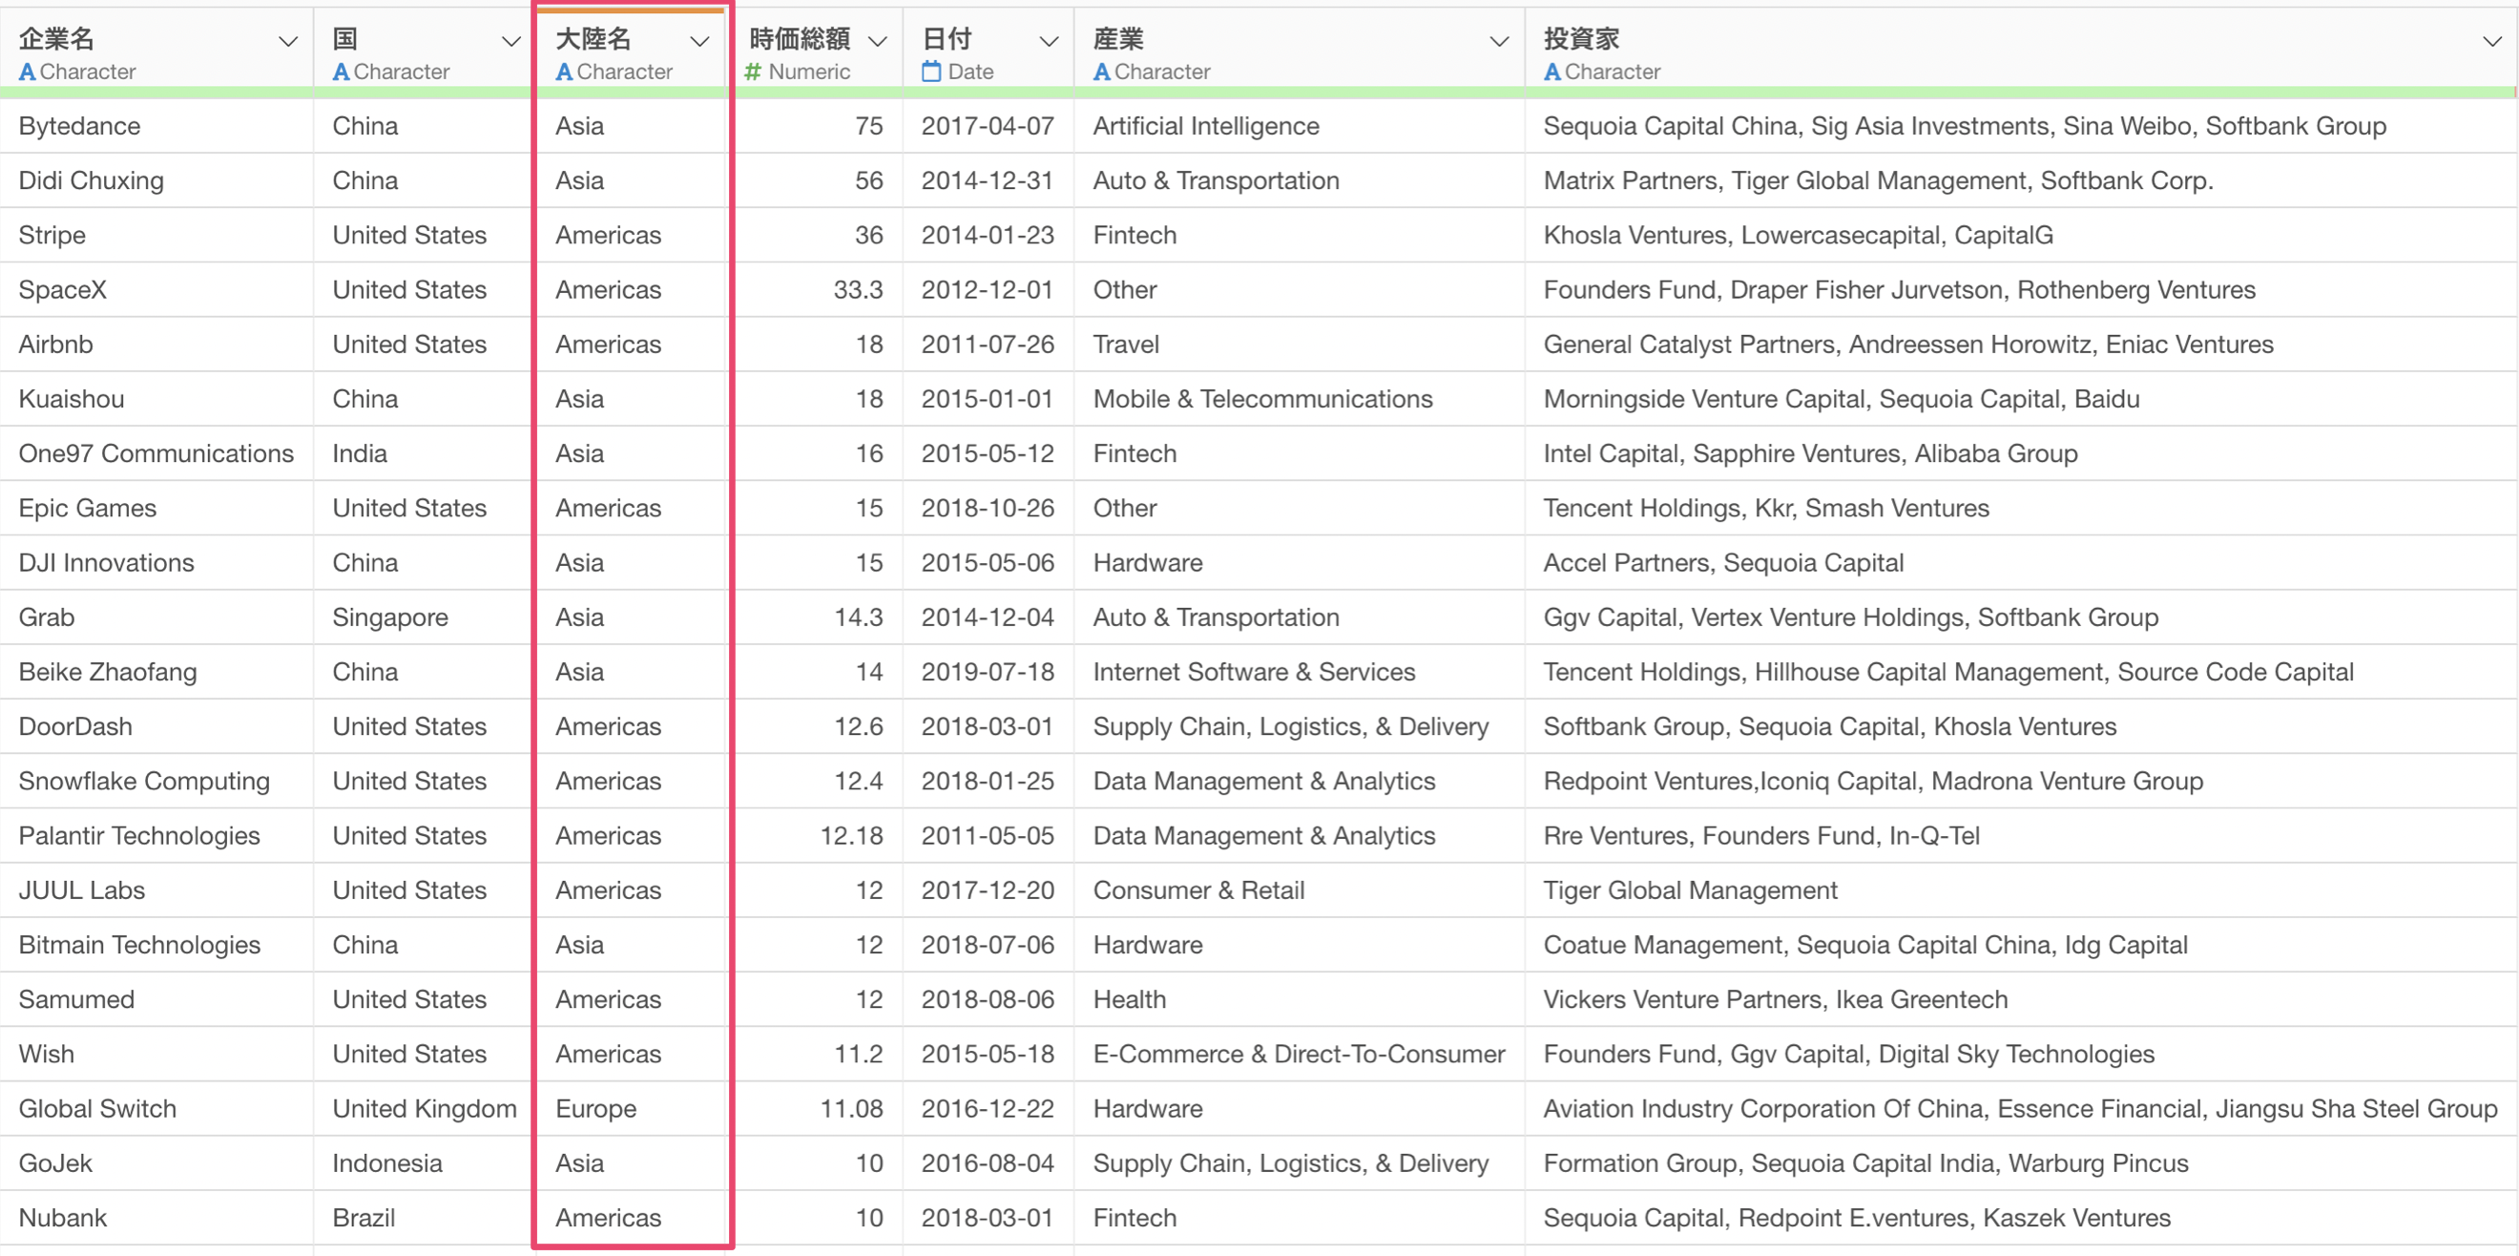
Task: Click the DJI Innovations company cell
Action: click(x=156, y=563)
